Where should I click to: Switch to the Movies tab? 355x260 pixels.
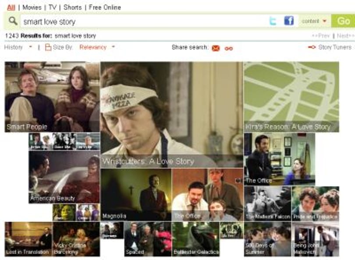pyautogui.click(x=32, y=7)
